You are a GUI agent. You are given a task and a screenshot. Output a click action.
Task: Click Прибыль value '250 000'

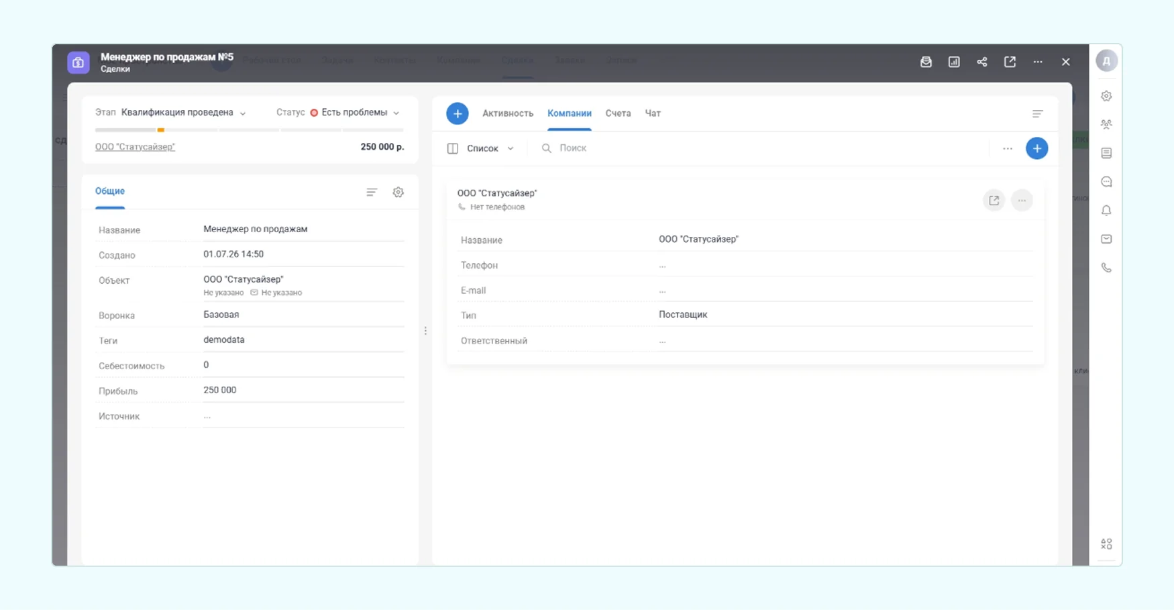pos(220,390)
